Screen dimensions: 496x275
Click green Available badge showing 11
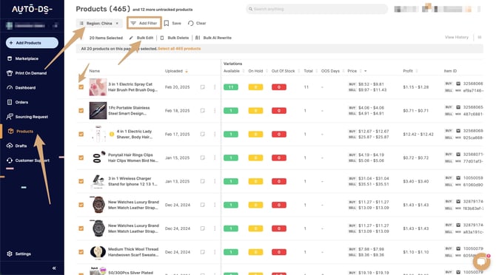tap(231, 87)
